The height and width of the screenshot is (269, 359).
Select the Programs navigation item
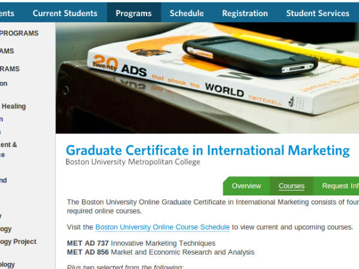point(133,13)
